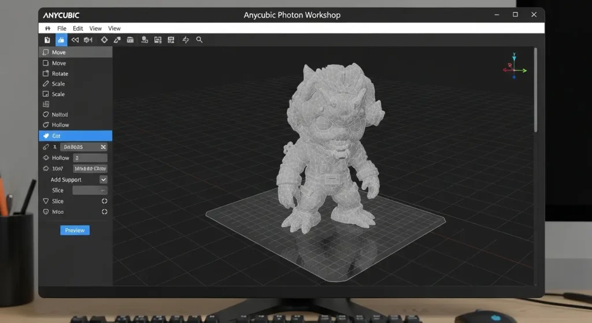Screen dimensions: 592x323
Task: Click the blue highlighted toolbar icon
Action: (61, 40)
